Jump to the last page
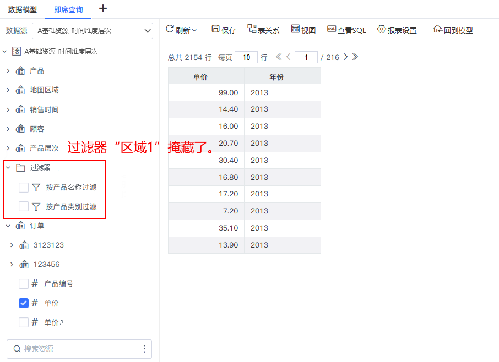This screenshot has width=499, height=362. [x=355, y=57]
